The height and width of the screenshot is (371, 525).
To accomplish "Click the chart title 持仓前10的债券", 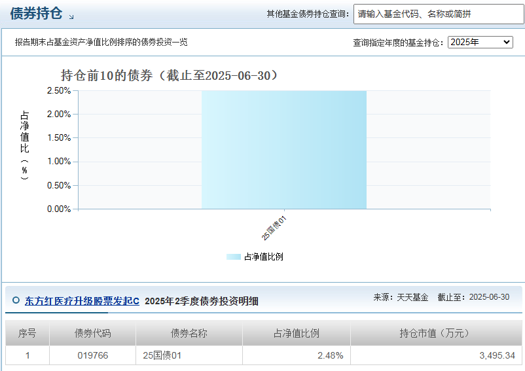I will click(169, 76).
